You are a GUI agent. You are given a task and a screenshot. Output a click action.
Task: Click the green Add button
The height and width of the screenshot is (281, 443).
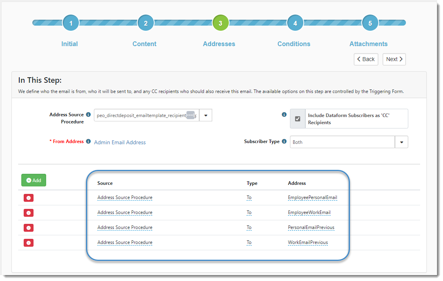tap(34, 180)
